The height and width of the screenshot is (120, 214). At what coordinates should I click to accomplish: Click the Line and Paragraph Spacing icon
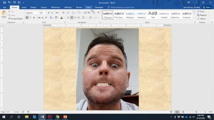[x=83, y=18]
